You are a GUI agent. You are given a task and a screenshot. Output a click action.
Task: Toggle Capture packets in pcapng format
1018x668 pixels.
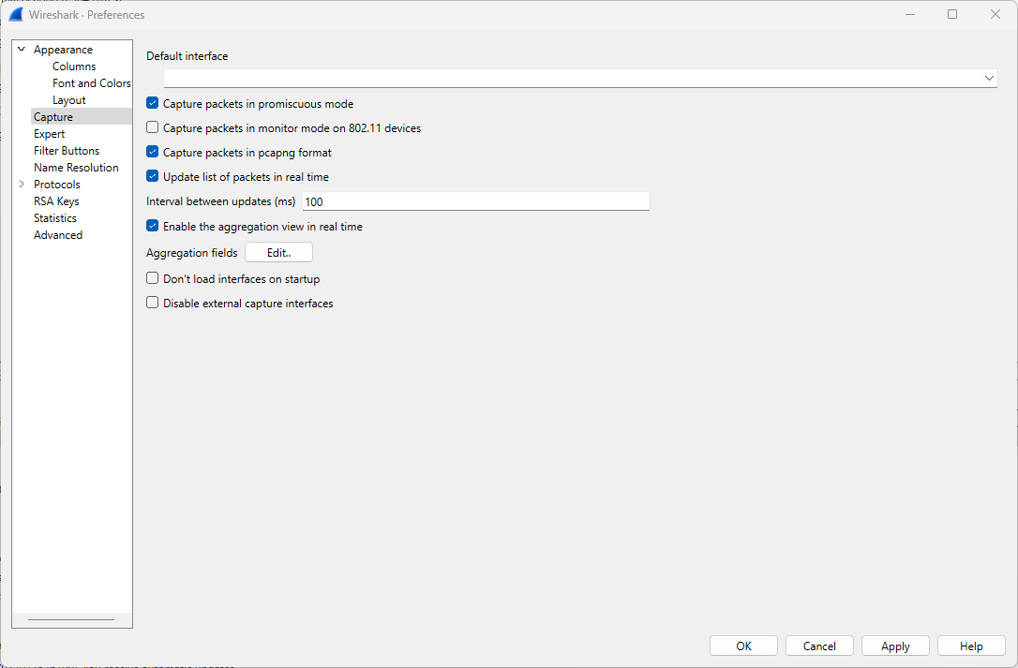pos(153,152)
